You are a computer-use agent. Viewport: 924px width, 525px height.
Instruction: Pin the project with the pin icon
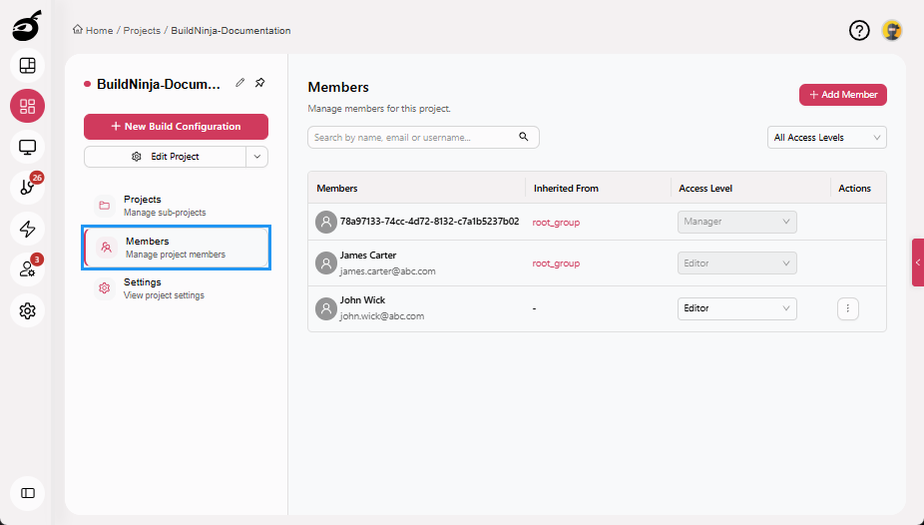tap(259, 83)
